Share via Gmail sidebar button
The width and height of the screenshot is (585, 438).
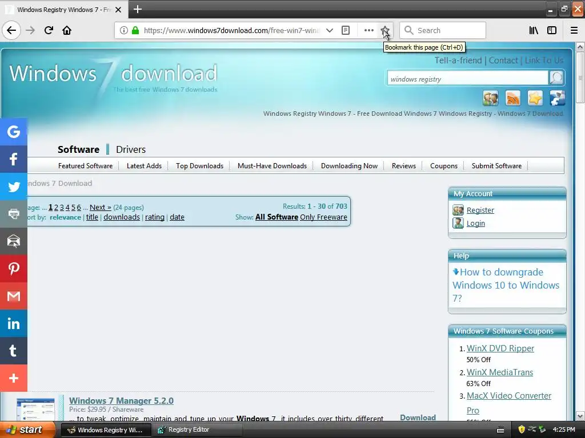pos(14,296)
